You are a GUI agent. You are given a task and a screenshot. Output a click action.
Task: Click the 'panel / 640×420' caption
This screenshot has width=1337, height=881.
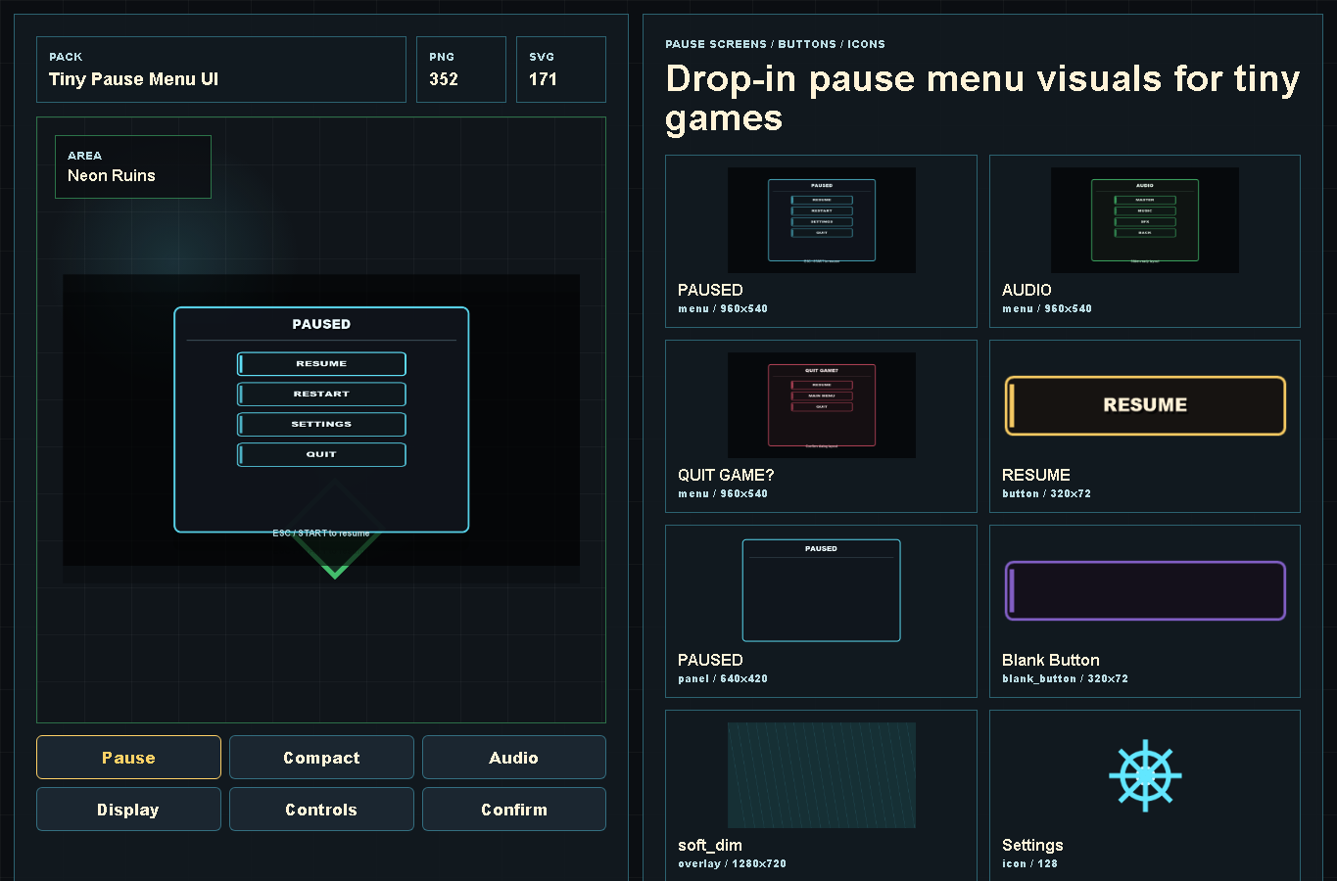723,678
